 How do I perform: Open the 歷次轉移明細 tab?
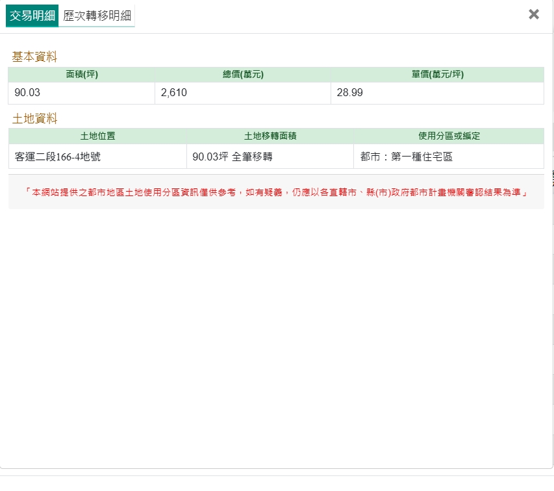pyautogui.click(x=97, y=16)
